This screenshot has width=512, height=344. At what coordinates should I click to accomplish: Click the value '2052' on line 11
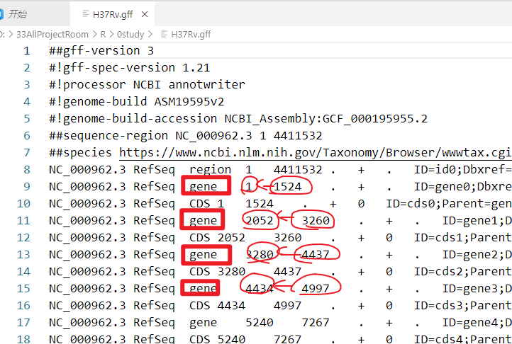pos(260,221)
